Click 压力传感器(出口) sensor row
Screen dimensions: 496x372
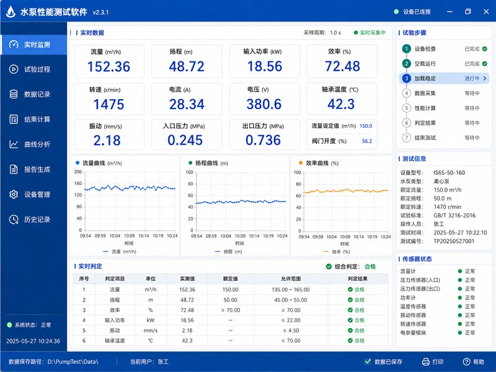[444, 289]
